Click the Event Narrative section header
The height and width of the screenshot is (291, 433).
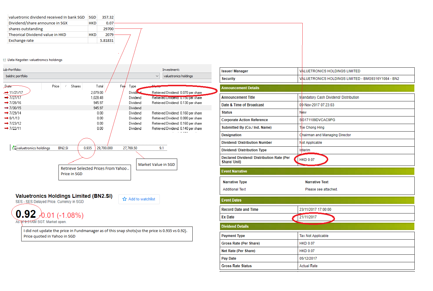(317, 171)
